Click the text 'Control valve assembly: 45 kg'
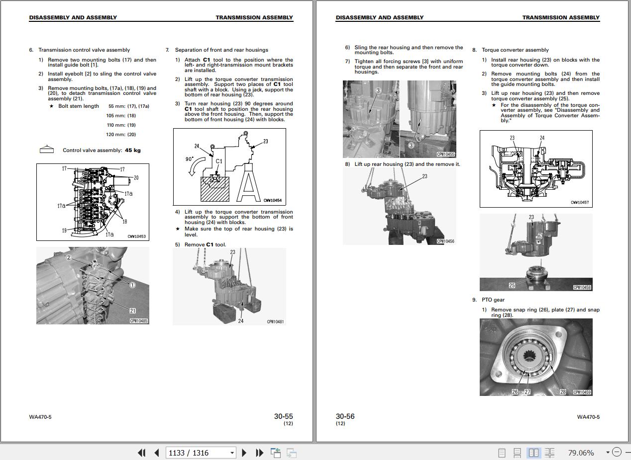The width and height of the screenshot is (631, 460). click(x=102, y=150)
